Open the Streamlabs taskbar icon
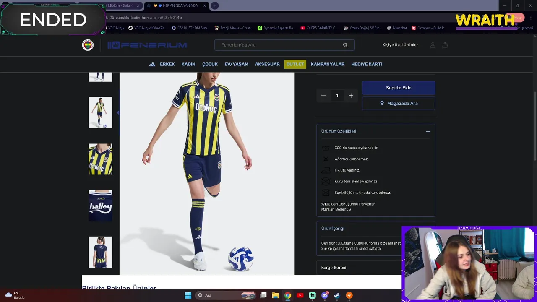Screen dimensions: 537x302 pos(312,295)
